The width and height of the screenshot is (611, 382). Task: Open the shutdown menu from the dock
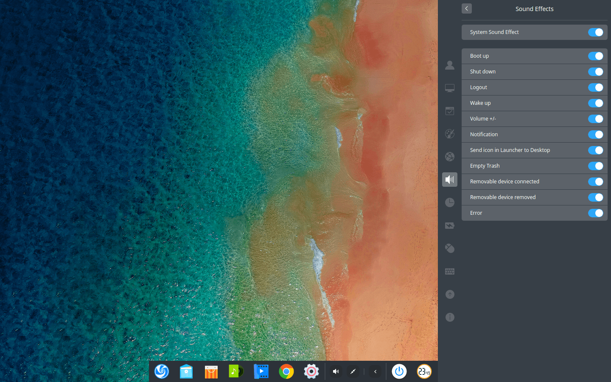click(399, 371)
